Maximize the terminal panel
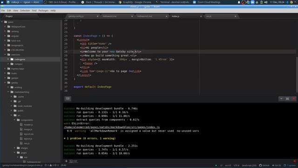Image resolution: width=298 pixels, height=168 pixels. click(x=287, y=98)
